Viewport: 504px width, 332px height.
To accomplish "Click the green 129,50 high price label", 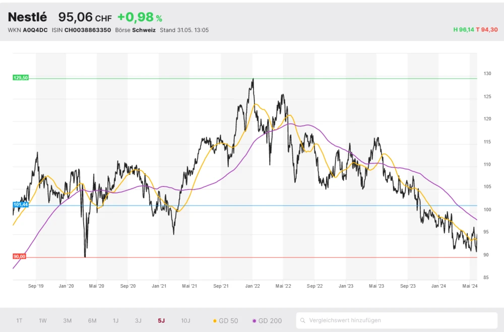I will (x=21, y=78).
